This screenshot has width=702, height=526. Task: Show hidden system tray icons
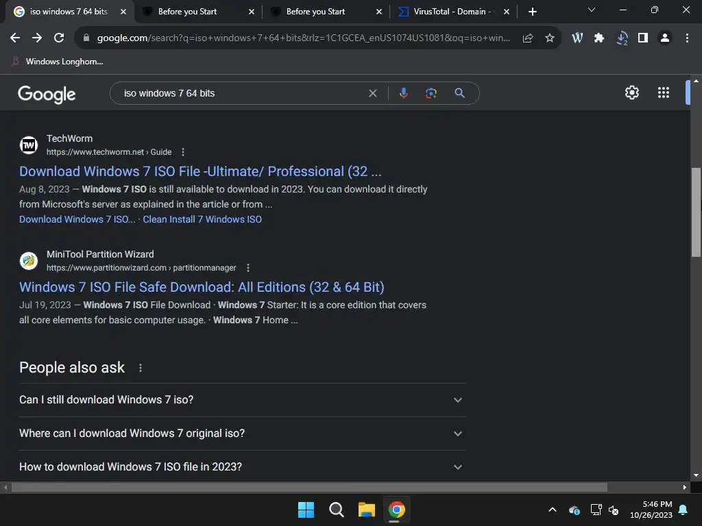(553, 510)
